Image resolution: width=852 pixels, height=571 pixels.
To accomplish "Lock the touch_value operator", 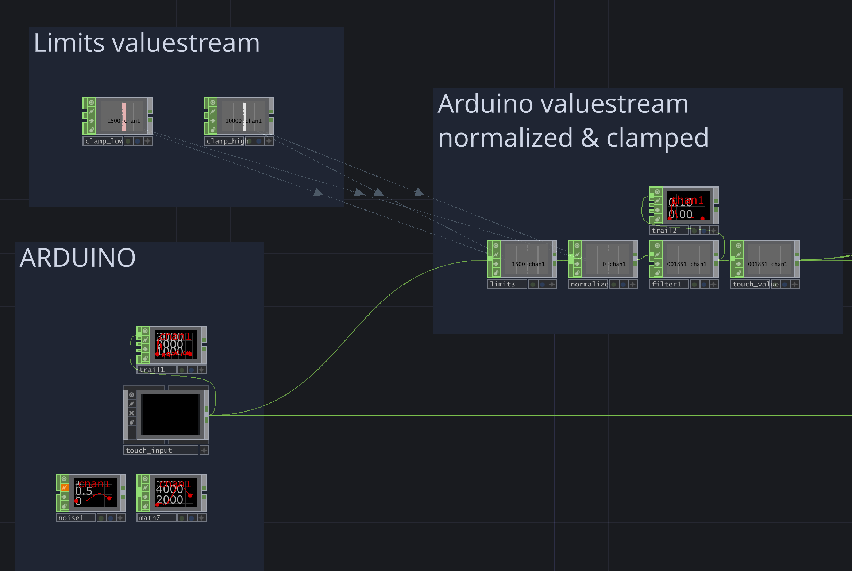I will point(739,273).
